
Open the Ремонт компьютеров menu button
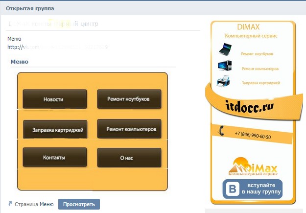point(129,129)
